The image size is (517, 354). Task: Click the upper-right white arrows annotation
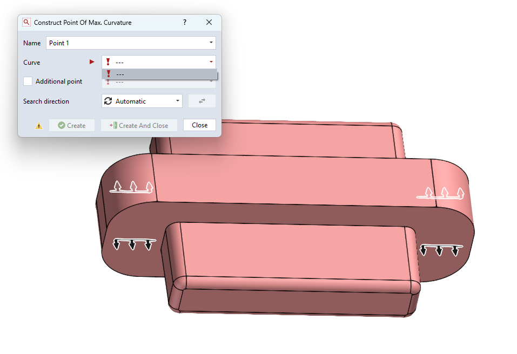point(440,193)
